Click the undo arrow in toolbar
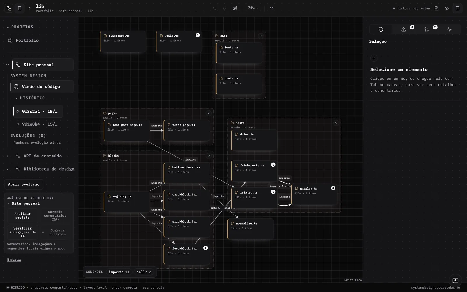This screenshot has height=292, width=467. pyautogui.click(x=215, y=8)
